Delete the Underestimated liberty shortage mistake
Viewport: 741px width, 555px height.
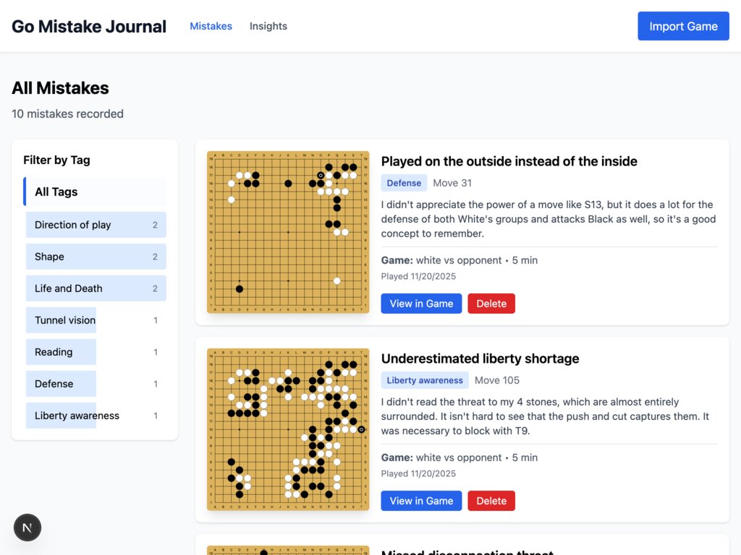point(491,501)
